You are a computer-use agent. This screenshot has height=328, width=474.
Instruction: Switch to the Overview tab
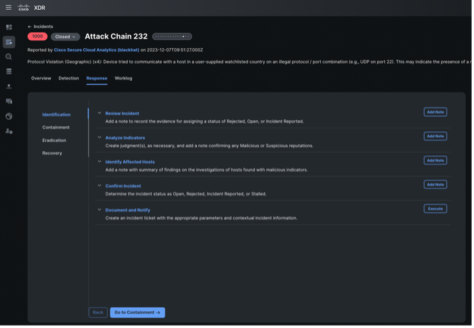[41, 78]
